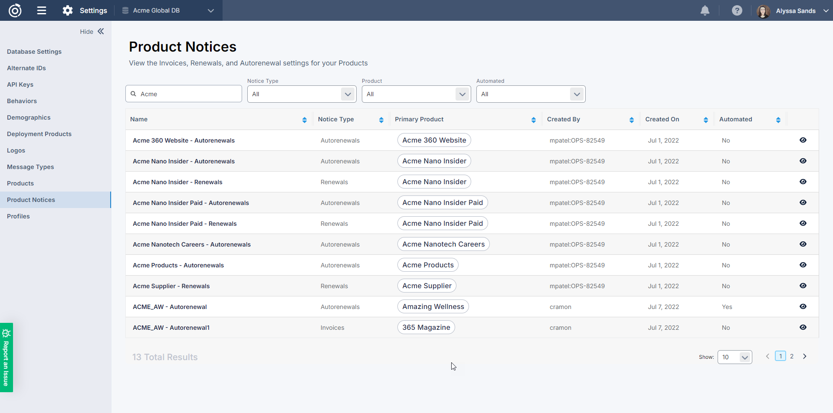Open the help question mark icon

click(x=737, y=10)
